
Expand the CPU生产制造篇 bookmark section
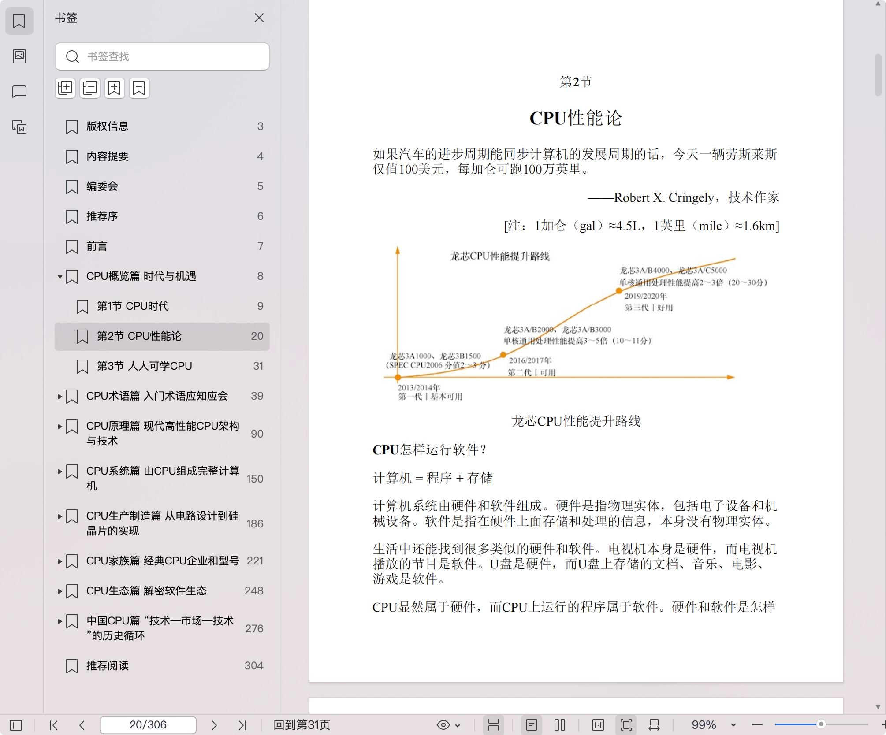[x=60, y=516]
